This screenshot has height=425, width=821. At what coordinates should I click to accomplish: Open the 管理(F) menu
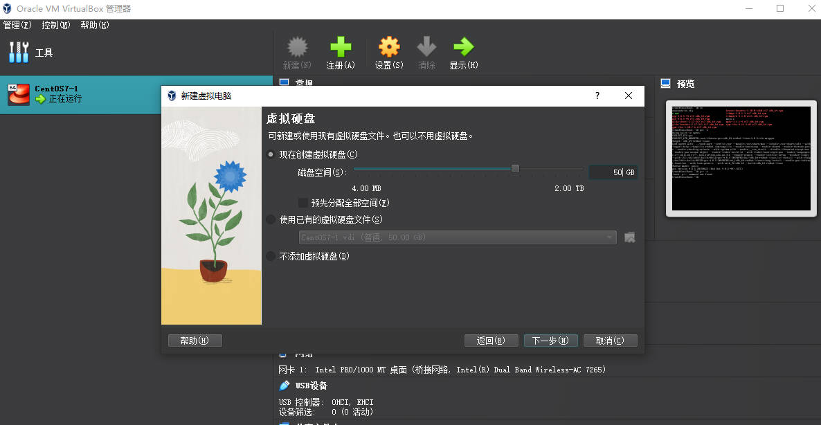[x=17, y=25]
